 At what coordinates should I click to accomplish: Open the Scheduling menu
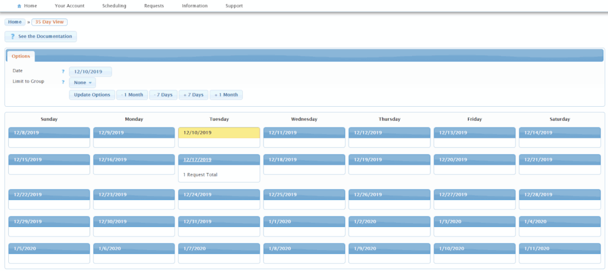pyautogui.click(x=114, y=6)
